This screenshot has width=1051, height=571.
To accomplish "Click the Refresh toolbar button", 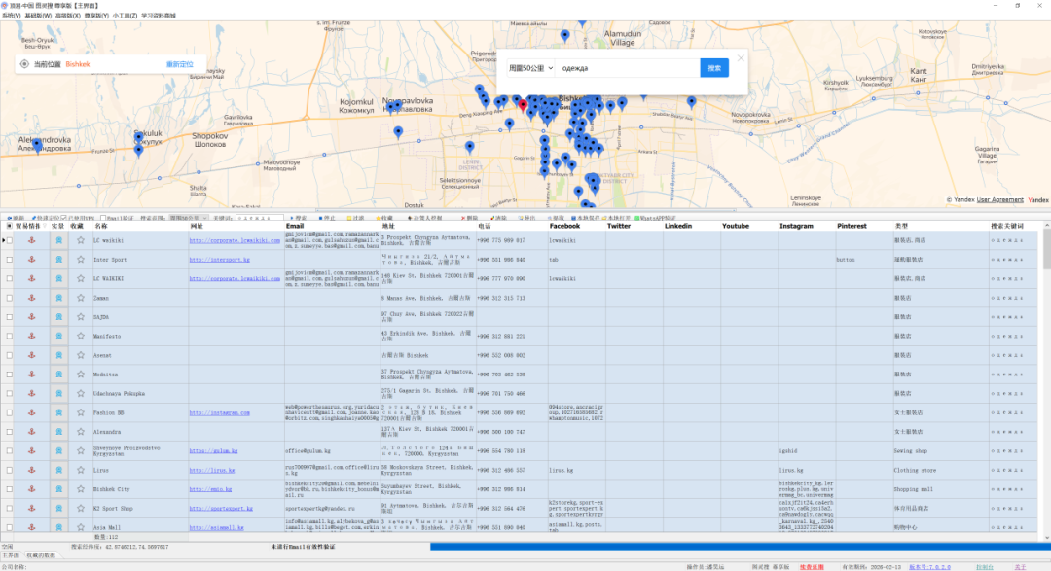I will [16, 218].
